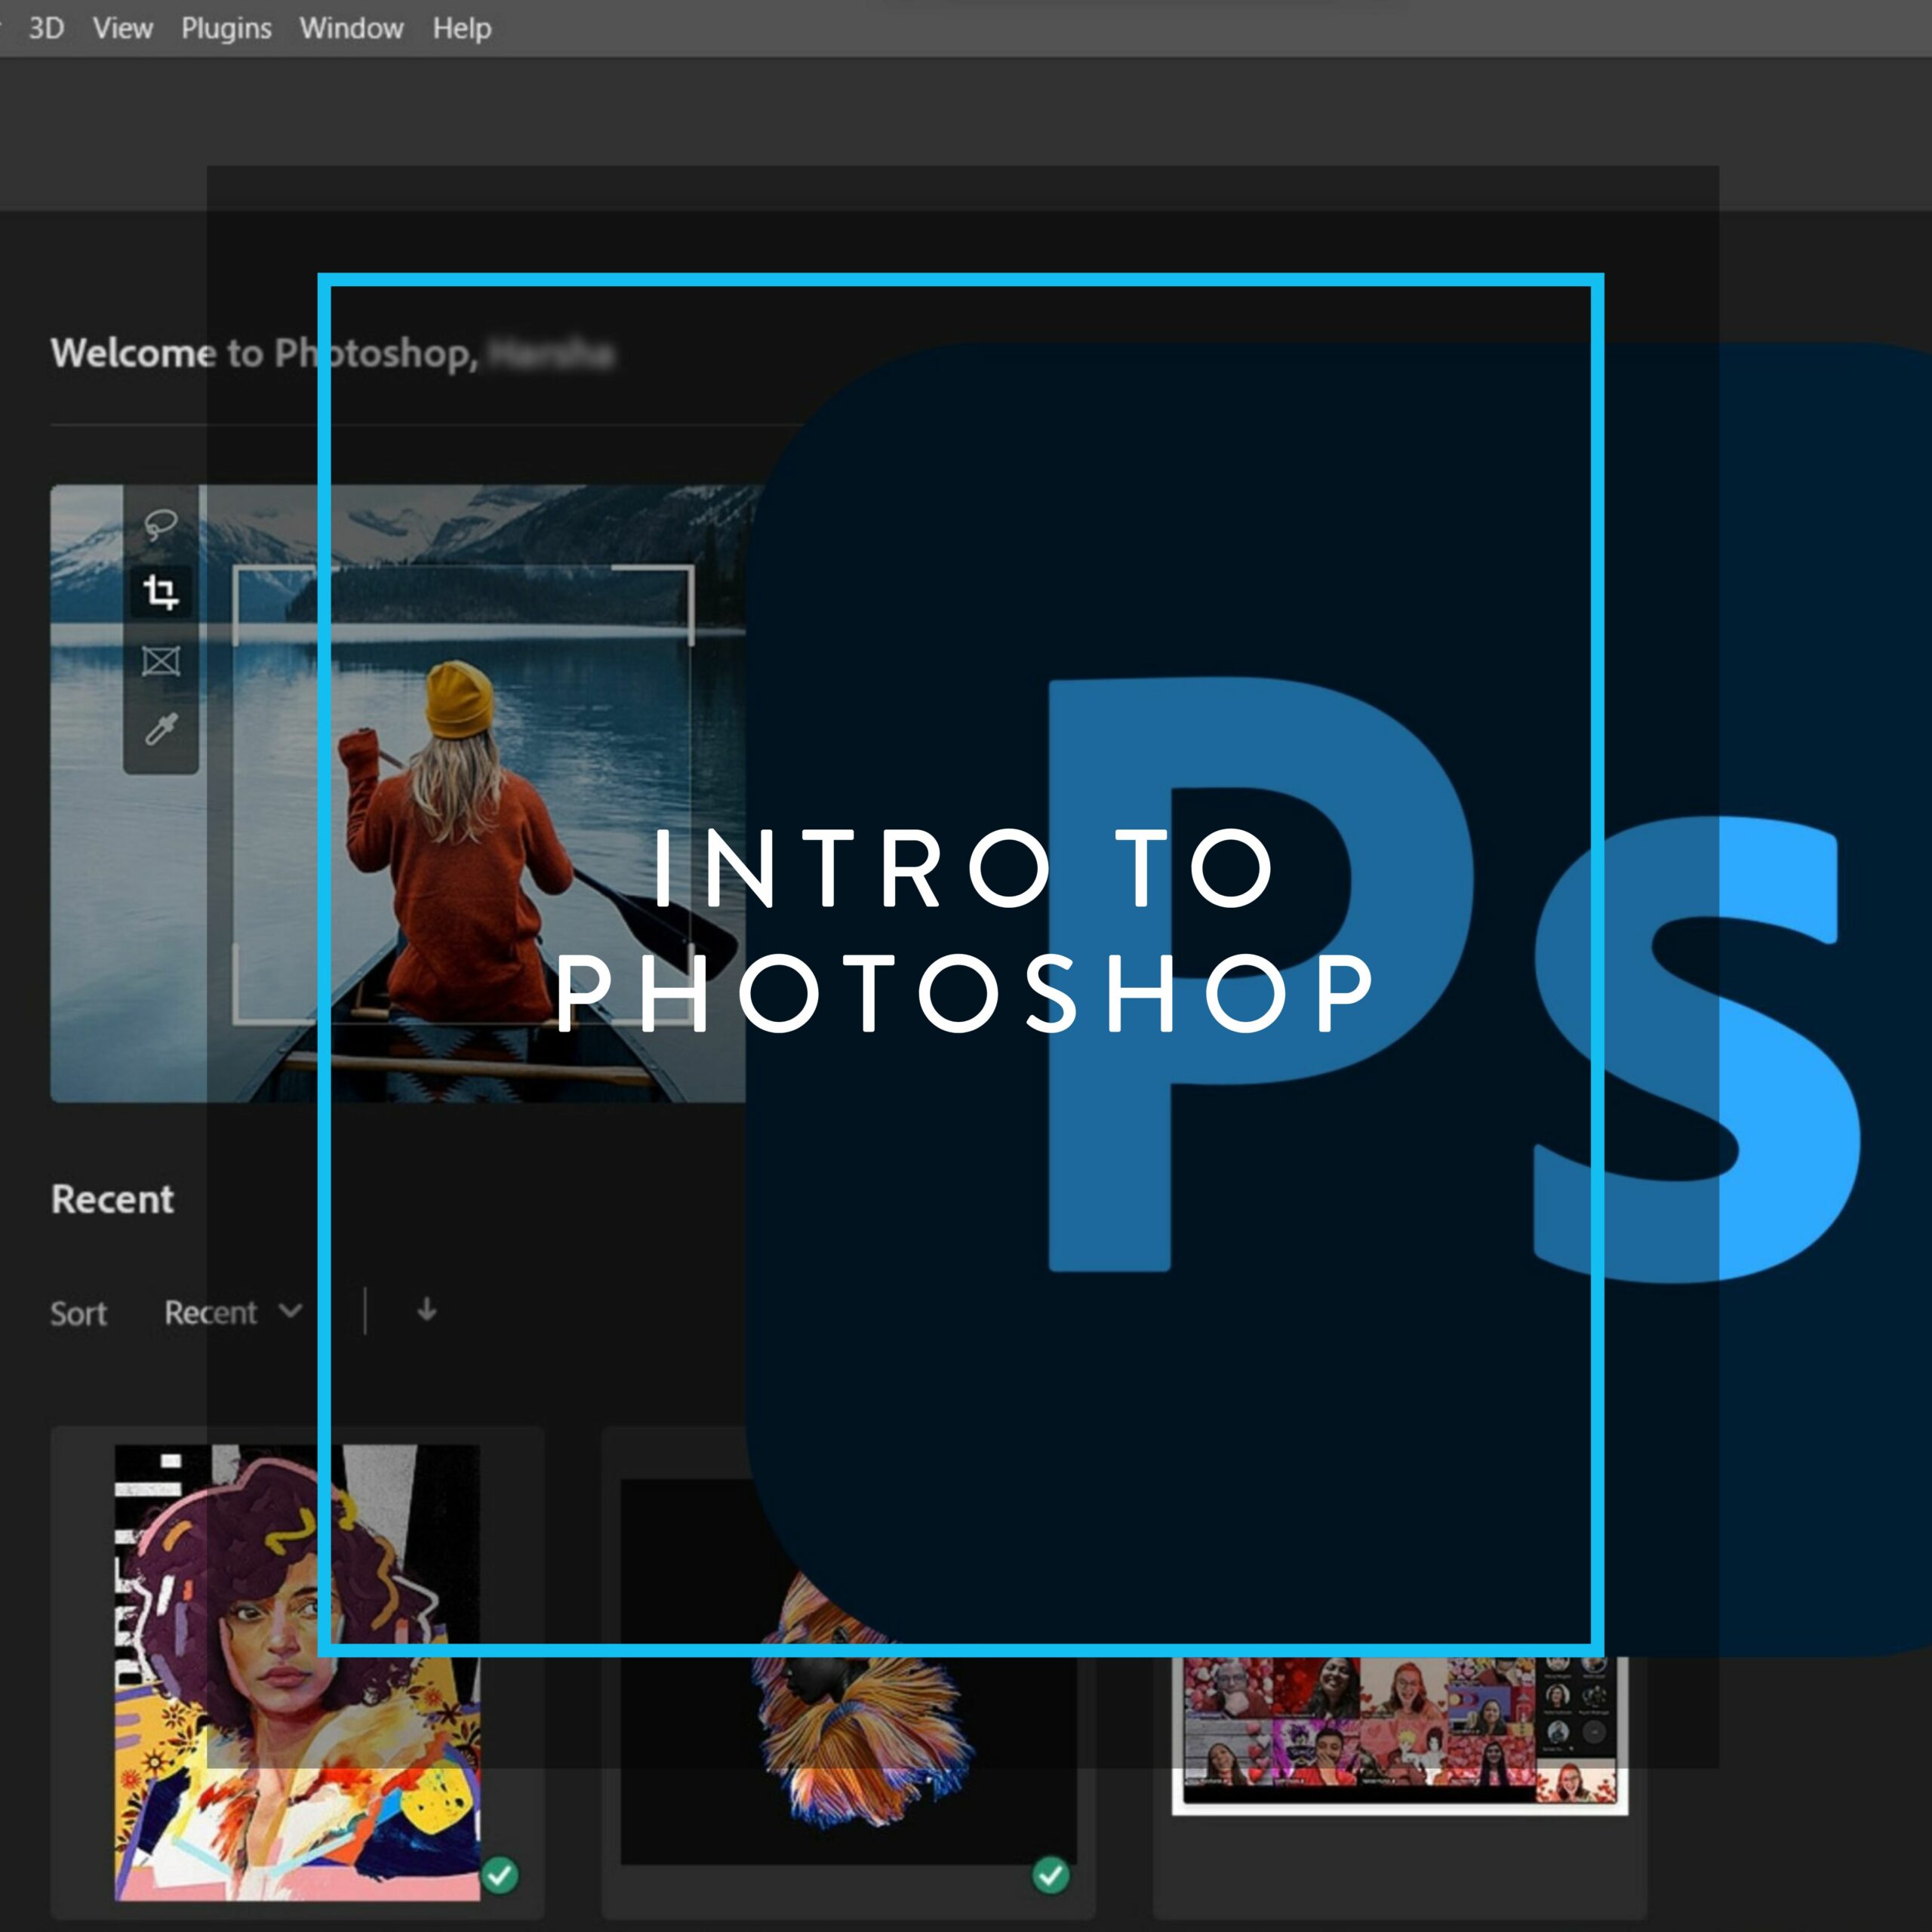1932x1932 pixels.
Task: Open the View menu
Action: 122,28
